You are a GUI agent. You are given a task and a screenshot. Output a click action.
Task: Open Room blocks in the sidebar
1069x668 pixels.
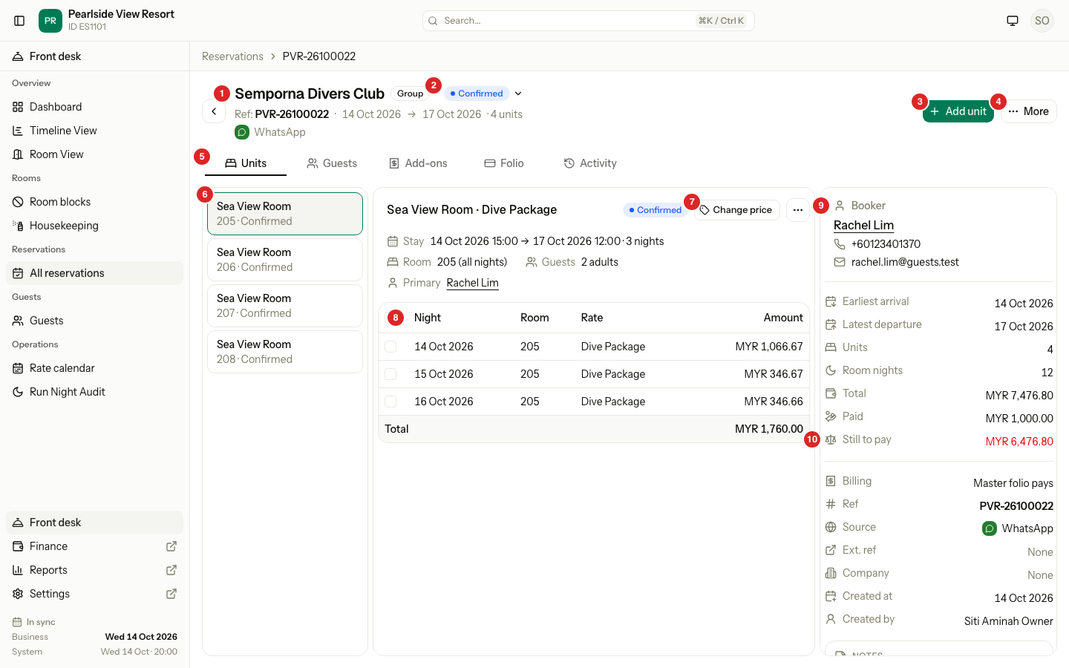[94, 202]
